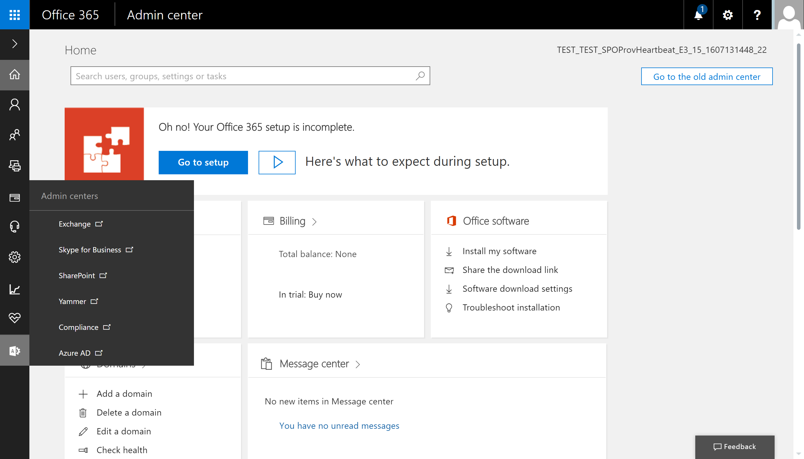Image resolution: width=804 pixels, height=459 pixels.
Task: Open Health heart icon in sidebar
Action: coord(14,318)
